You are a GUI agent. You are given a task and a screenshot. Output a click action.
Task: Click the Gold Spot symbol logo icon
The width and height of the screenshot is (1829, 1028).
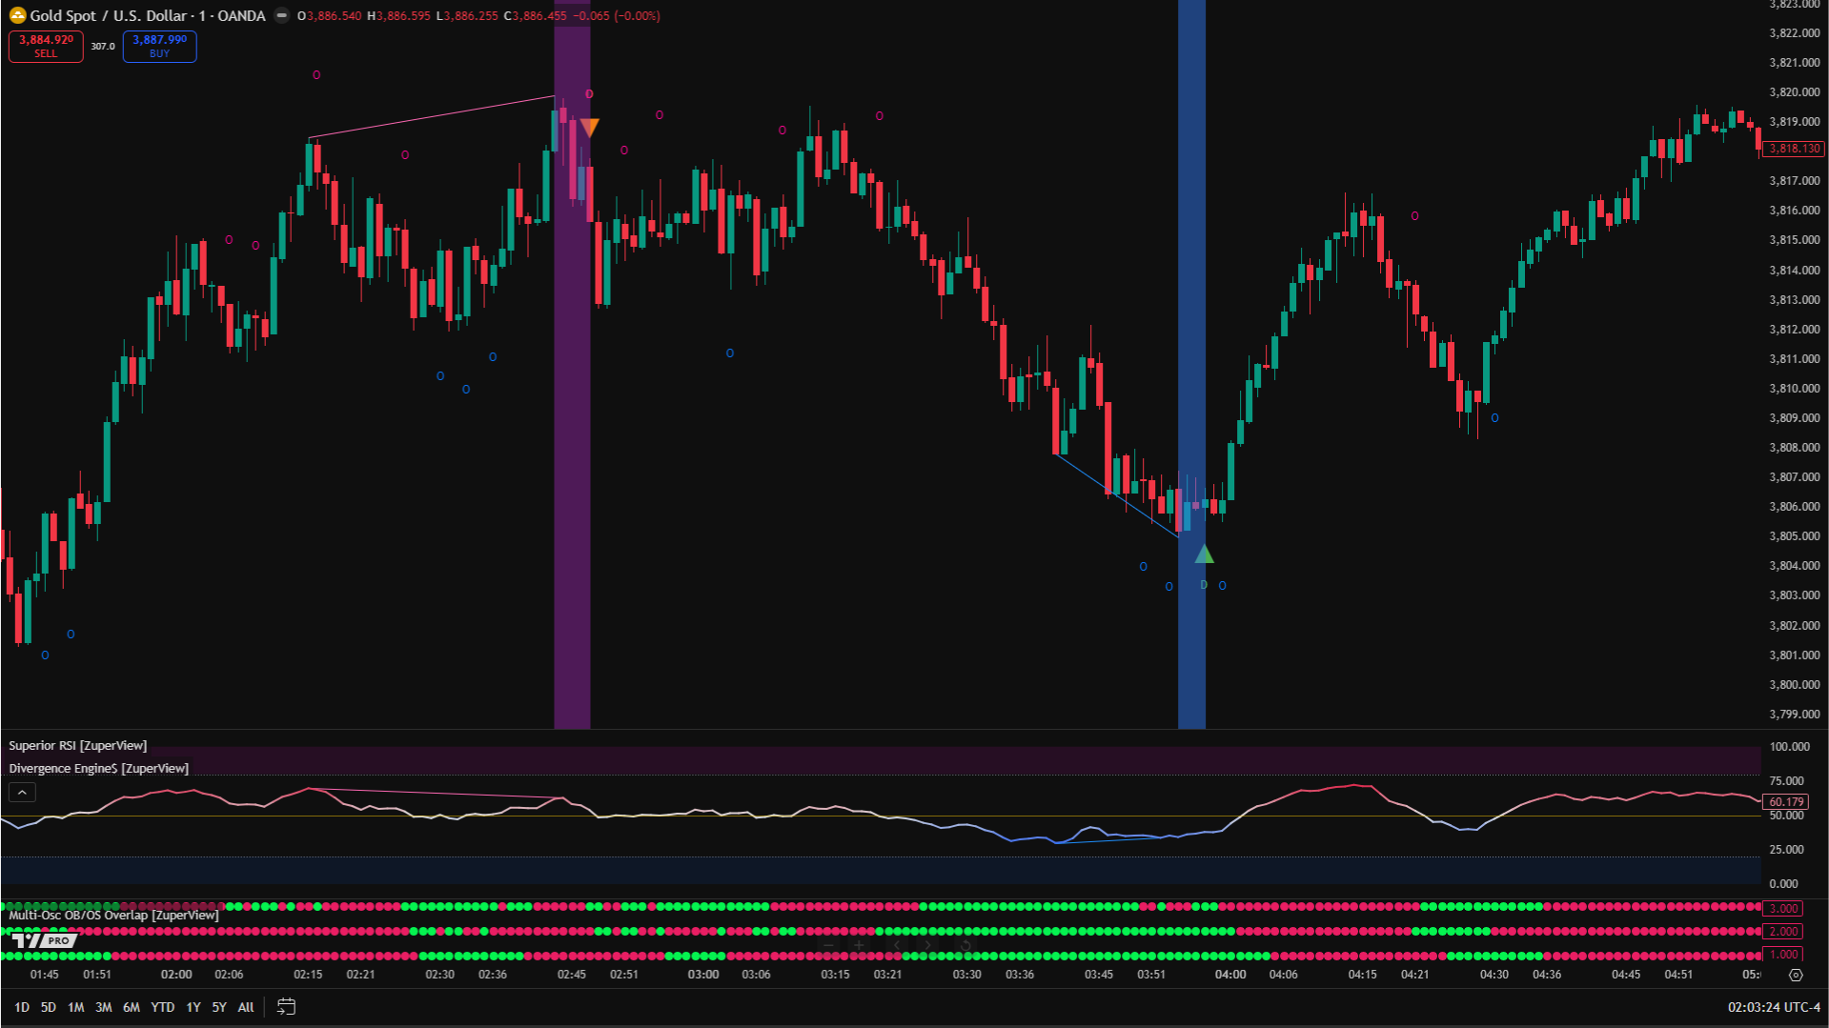17,15
